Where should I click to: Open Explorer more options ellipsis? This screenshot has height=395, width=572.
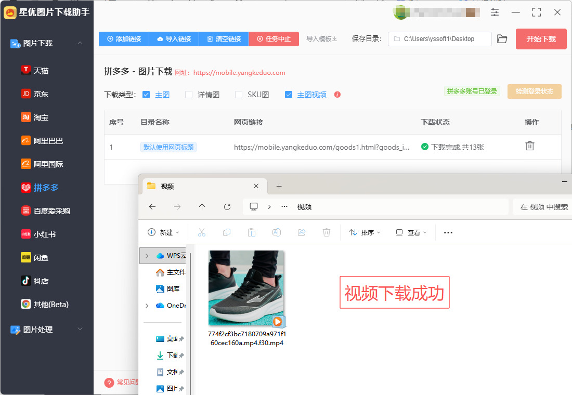[448, 232]
